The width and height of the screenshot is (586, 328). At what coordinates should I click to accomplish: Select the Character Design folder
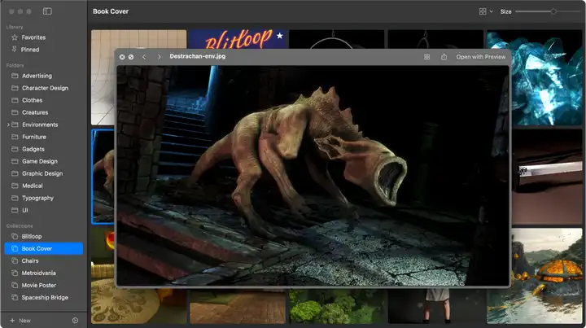click(x=44, y=88)
